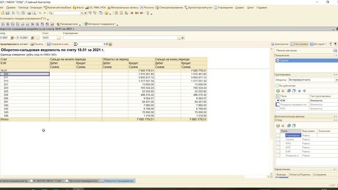Open the Справка menu
338x190 pixels.
click(262, 7)
